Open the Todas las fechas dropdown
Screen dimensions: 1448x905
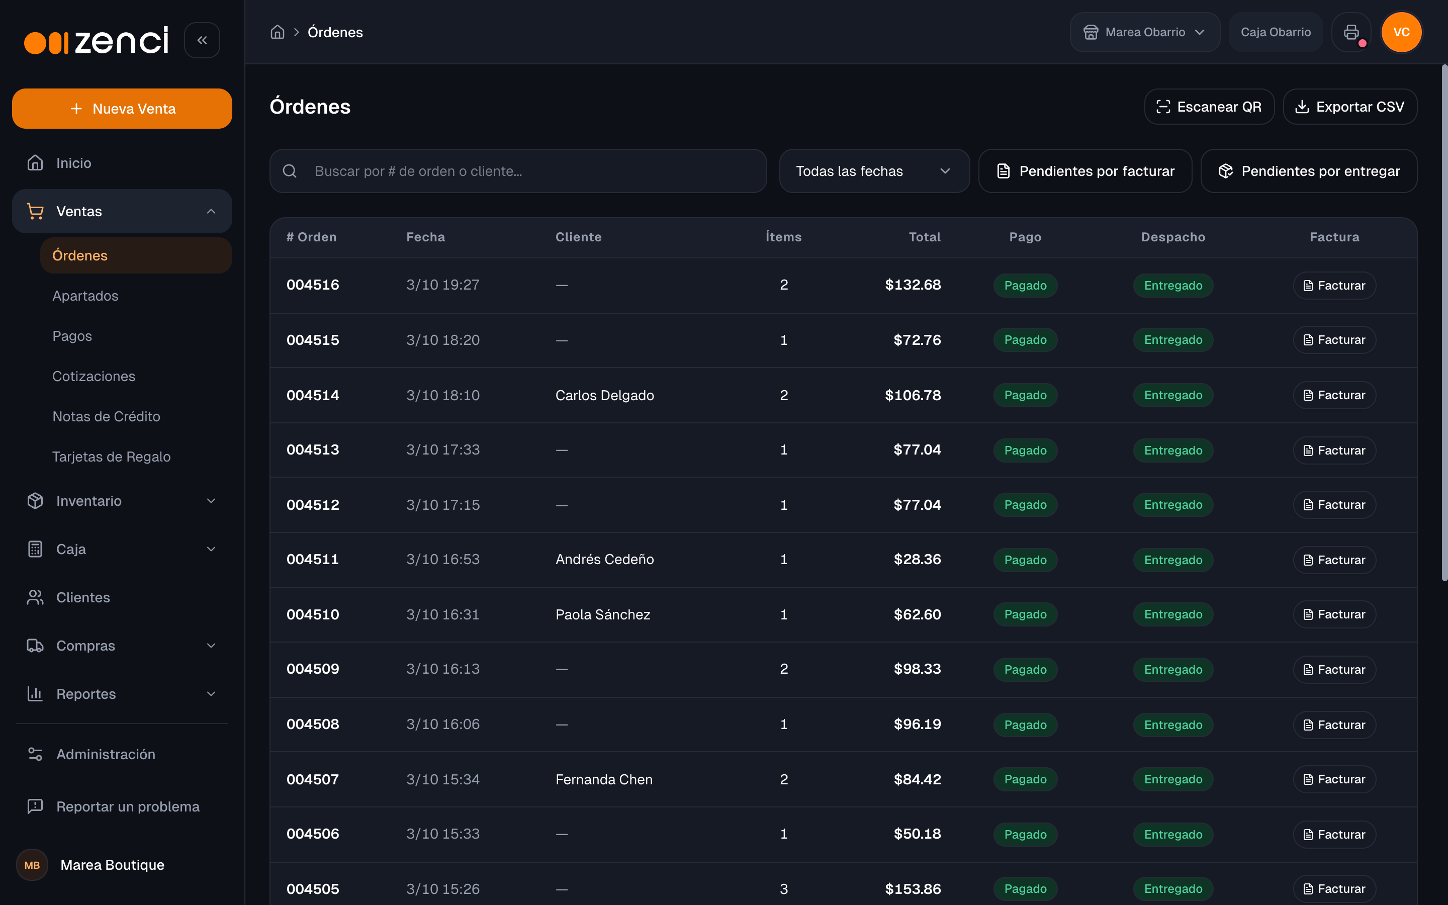tap(874, 171)
